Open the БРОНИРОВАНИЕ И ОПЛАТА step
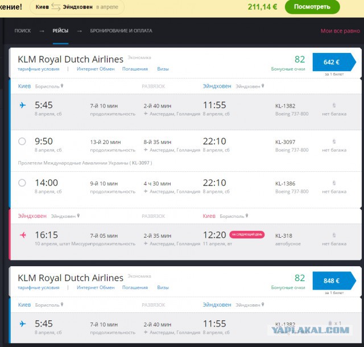 [121, 31]
